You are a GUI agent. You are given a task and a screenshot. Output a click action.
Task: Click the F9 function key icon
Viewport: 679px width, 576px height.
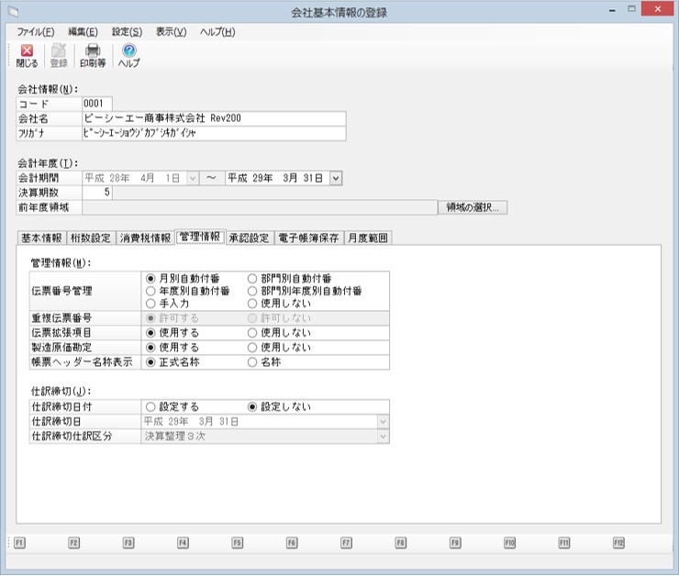(455, 543)
